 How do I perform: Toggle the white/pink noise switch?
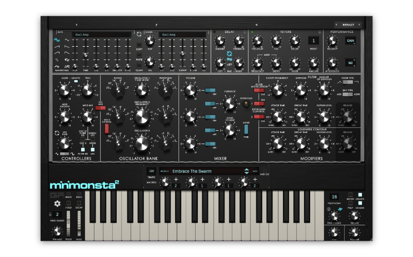click(245, 129)
